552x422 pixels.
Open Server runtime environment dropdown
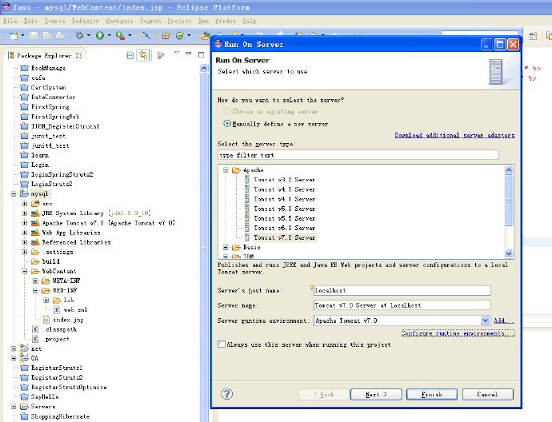tap(485, 320)
